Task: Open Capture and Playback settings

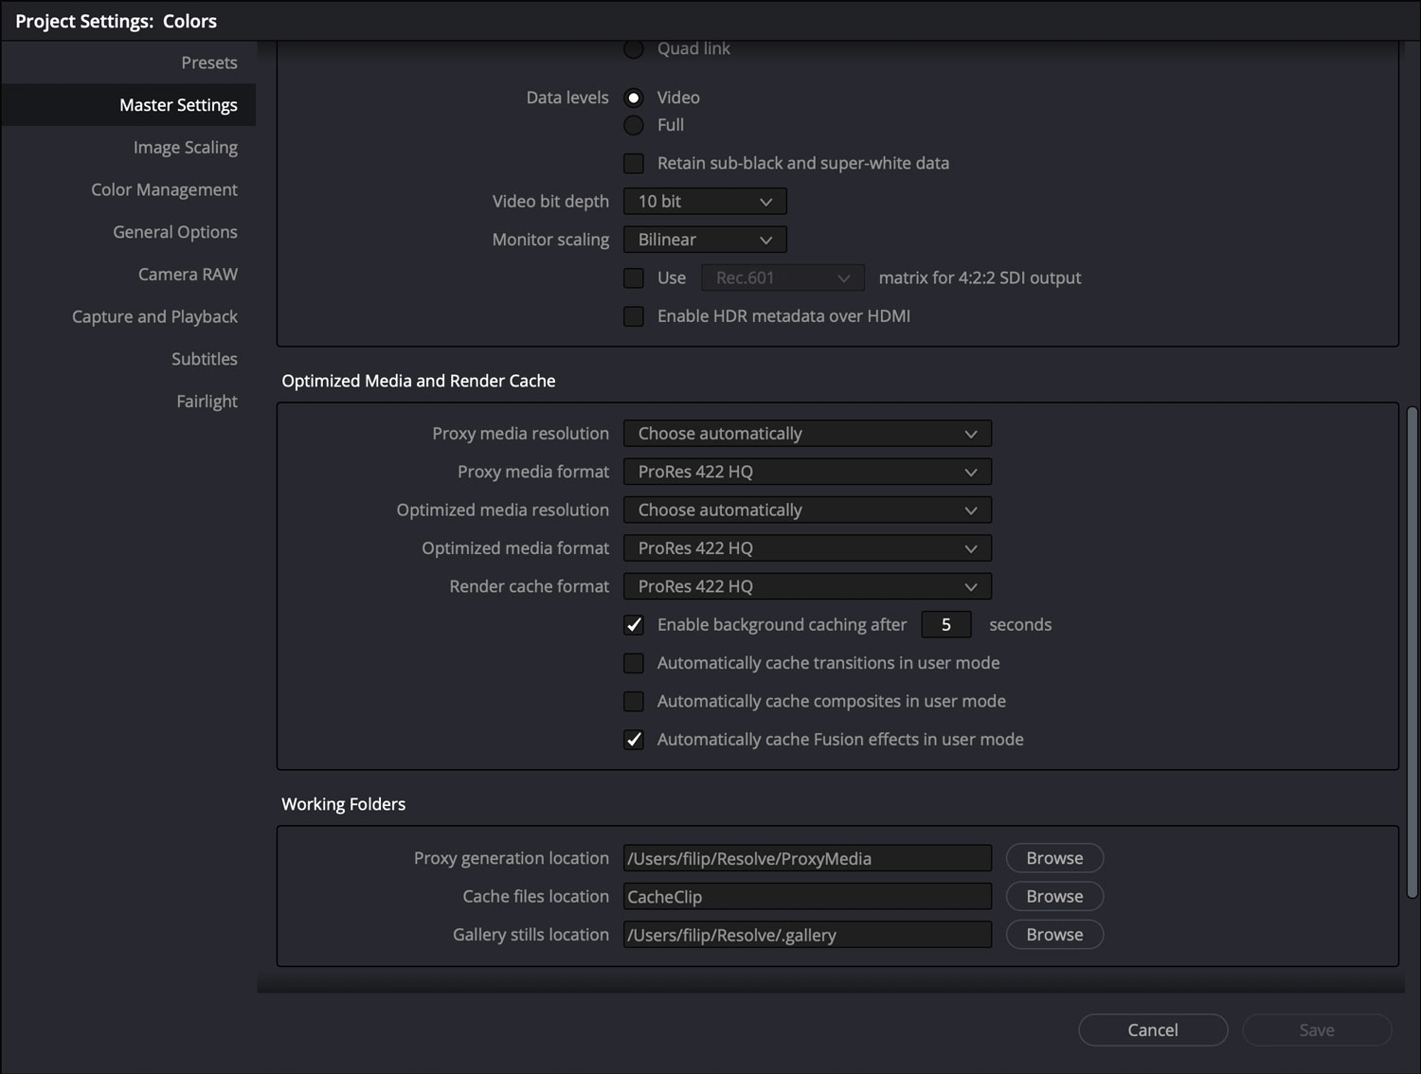Action: (154, 315)
